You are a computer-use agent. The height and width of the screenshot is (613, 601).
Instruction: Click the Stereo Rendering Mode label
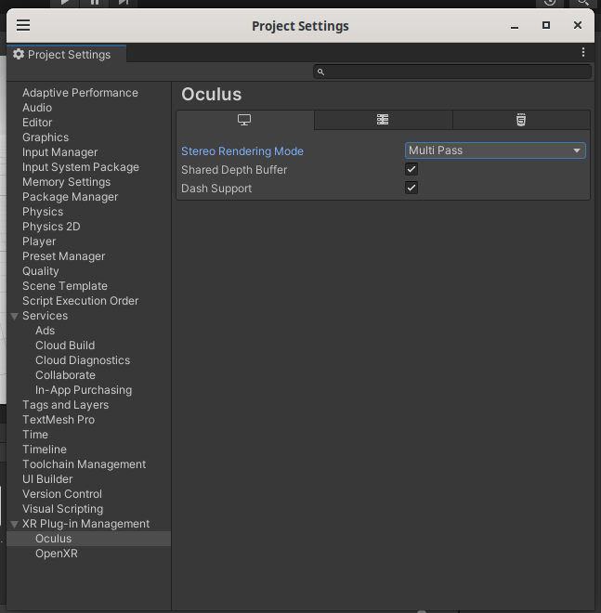[242, 151]
